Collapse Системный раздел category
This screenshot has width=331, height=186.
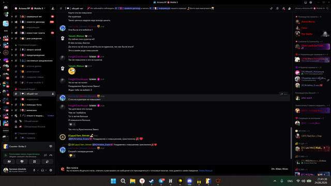tap(28, 45)
